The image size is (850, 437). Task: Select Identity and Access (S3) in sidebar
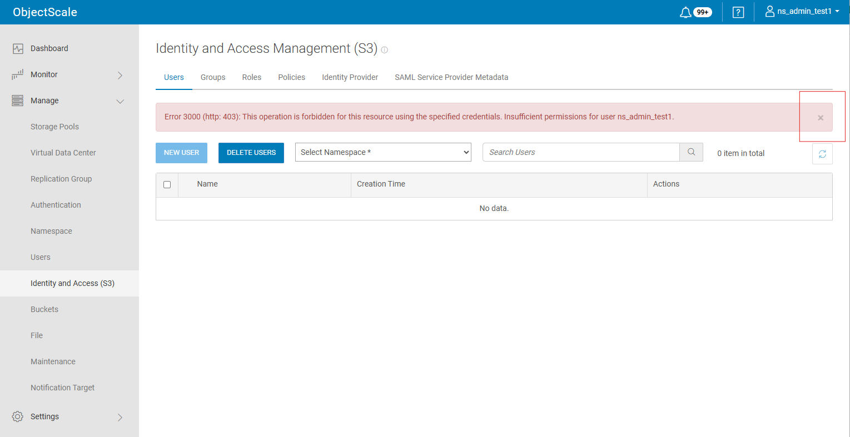coord(69,283)
